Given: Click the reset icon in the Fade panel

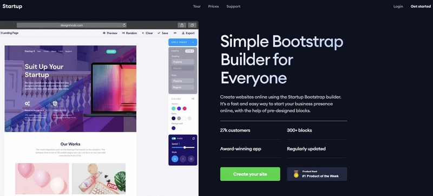Looking at the screenshot, I should pos(193,139).
